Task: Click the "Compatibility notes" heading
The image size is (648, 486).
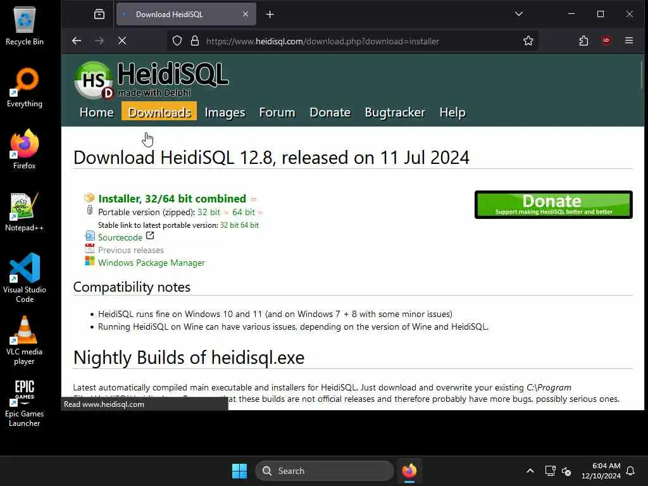Action: (x=132, y=287)
